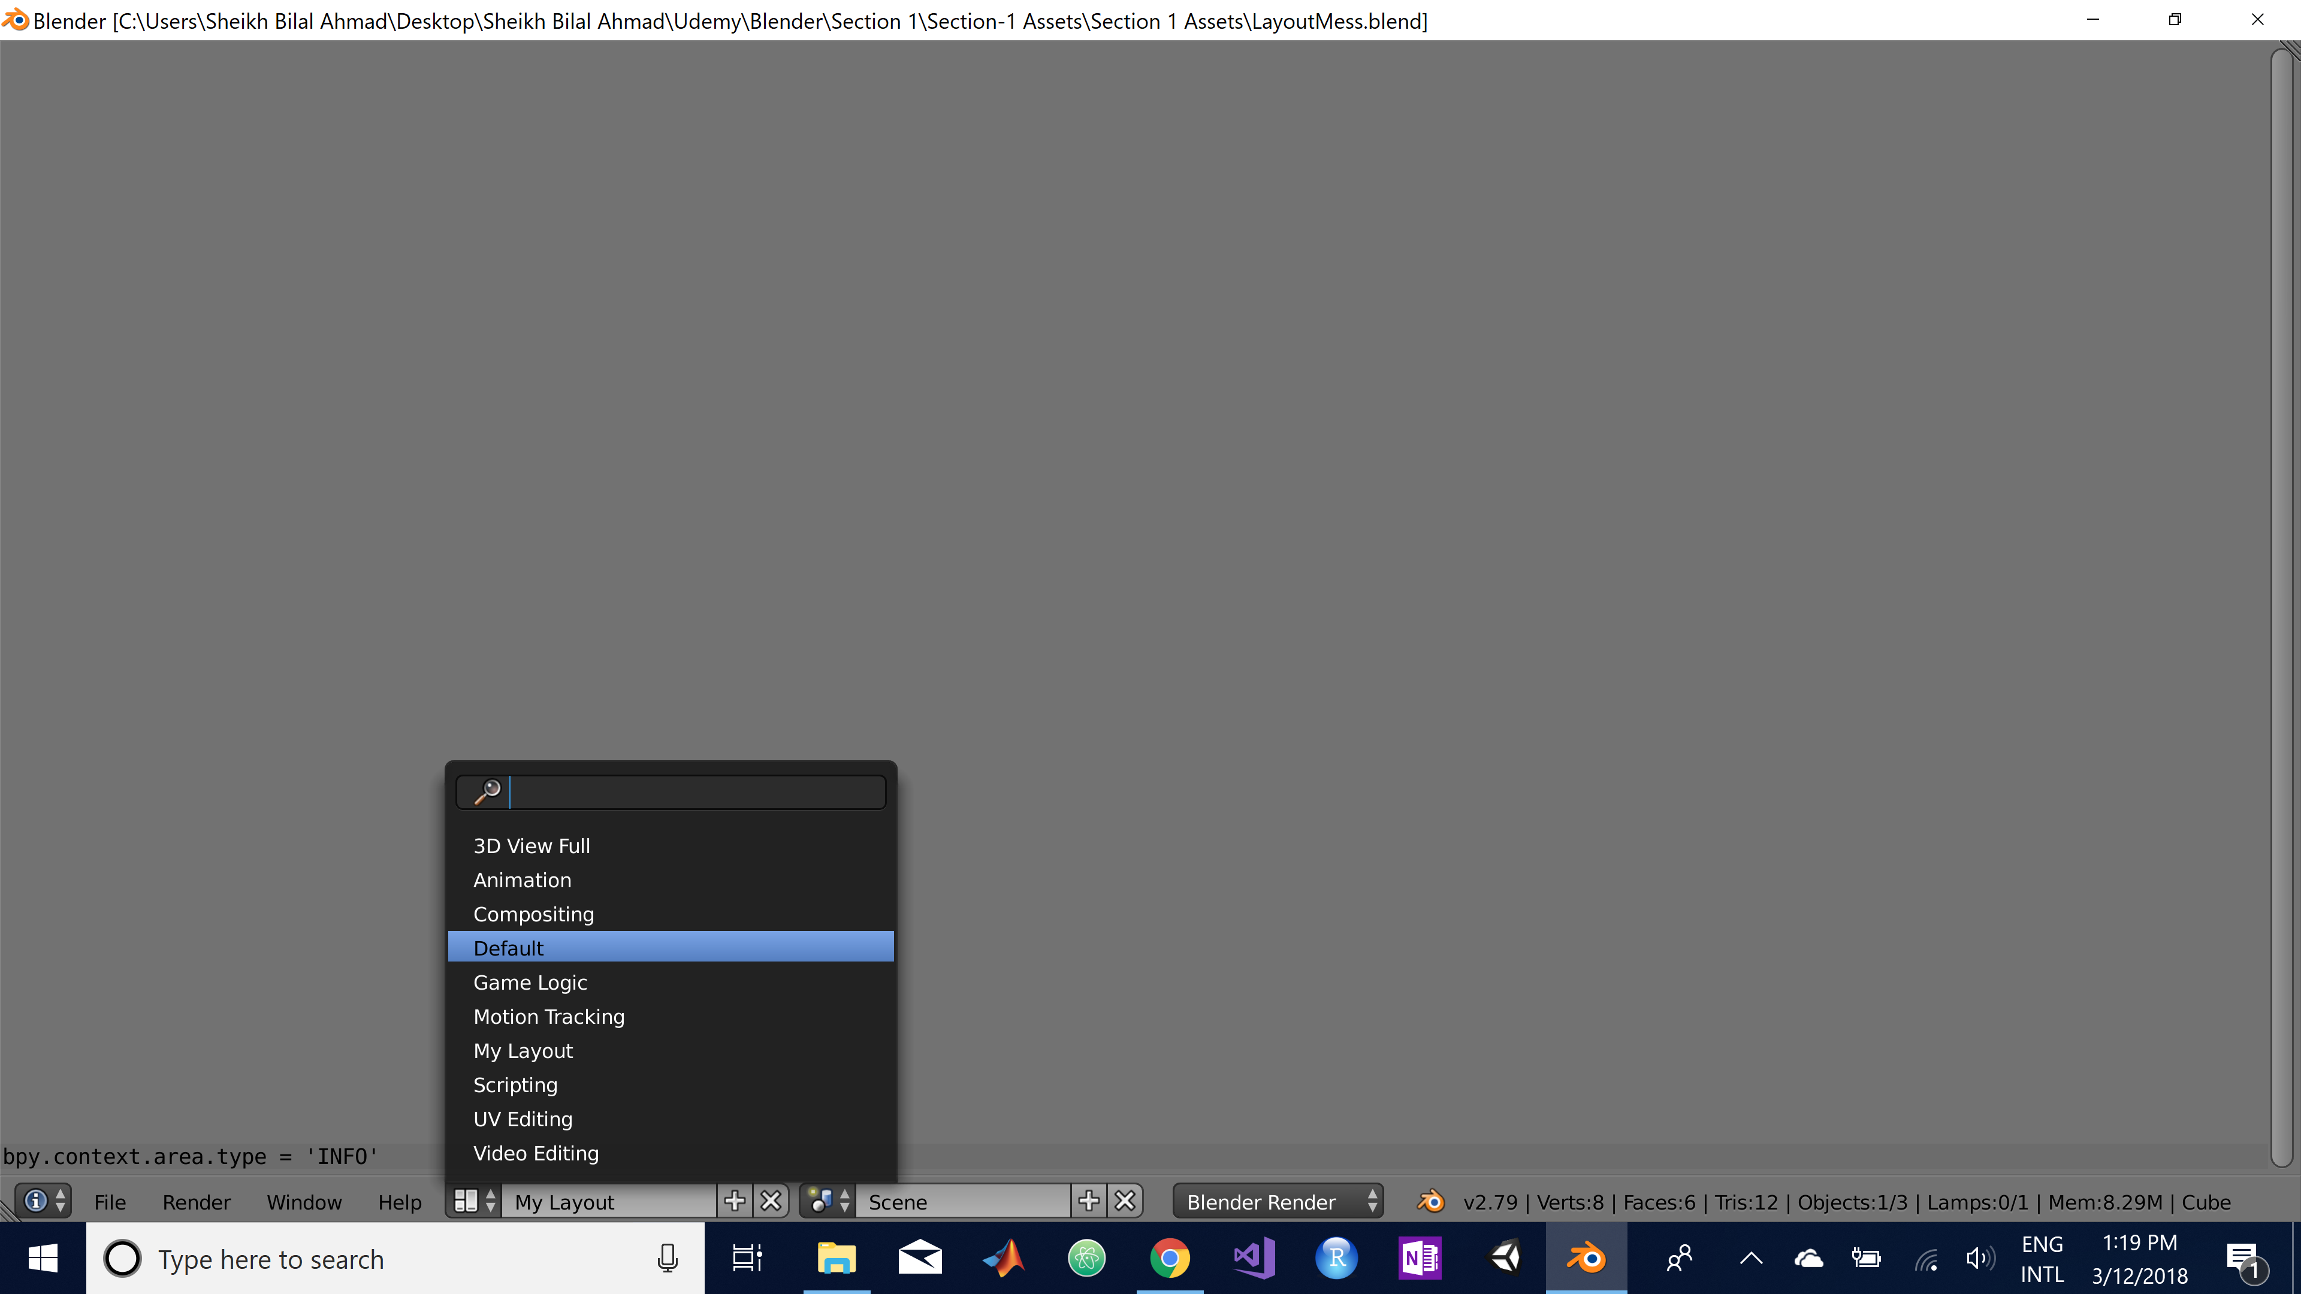Add a new scene with the plus icon
Image resolution: width=2301 pixels, height=1294 pixels.
pos(1088,1201)
